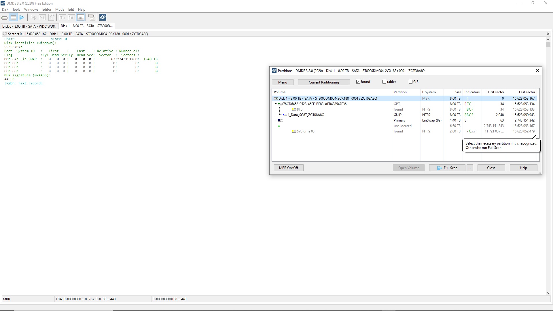
Task: Click the editor scrollbar down arrow
Action: point(548,293)
